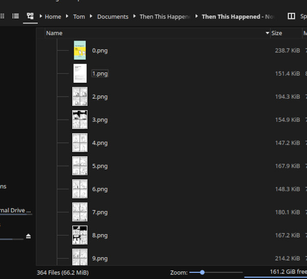Click the 364 Files status text

(62, 272)
